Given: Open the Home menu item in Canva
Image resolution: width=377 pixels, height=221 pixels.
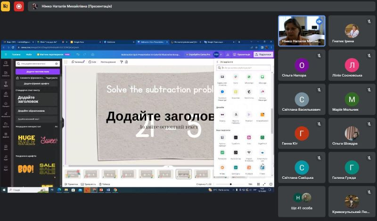Looking at the screenshot, I should pos(16,54).
